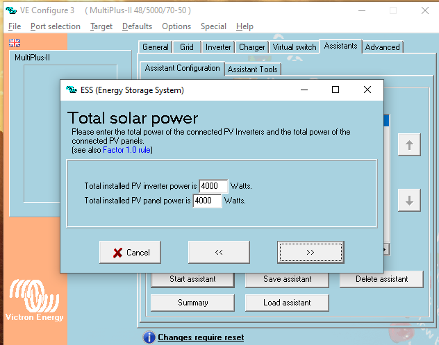Switch to the Assistant Tools tab
The image size is (439, 345).
tap(253, 69)
